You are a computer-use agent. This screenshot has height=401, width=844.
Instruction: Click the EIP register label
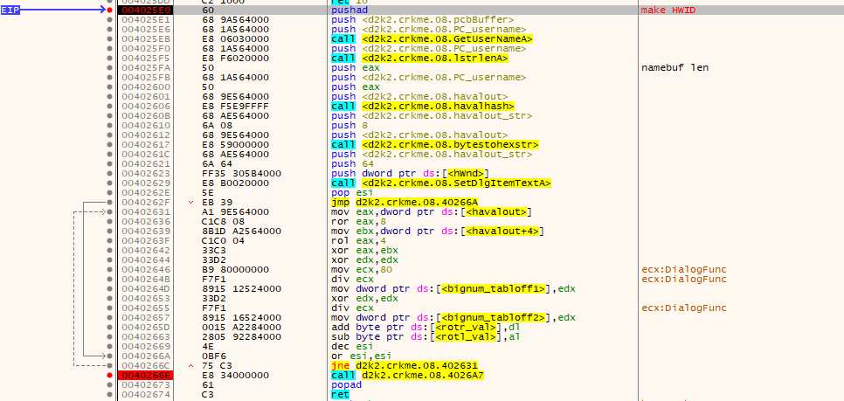click(10, 10)
